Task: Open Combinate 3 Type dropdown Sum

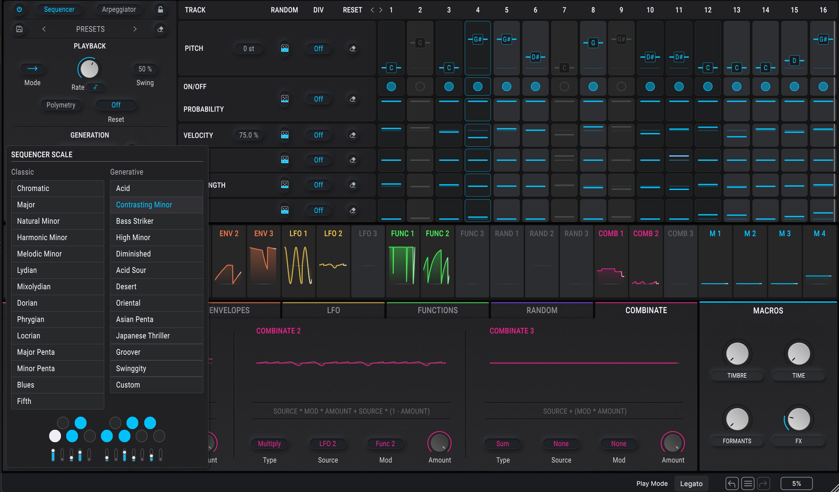Action: coord(502,444)
